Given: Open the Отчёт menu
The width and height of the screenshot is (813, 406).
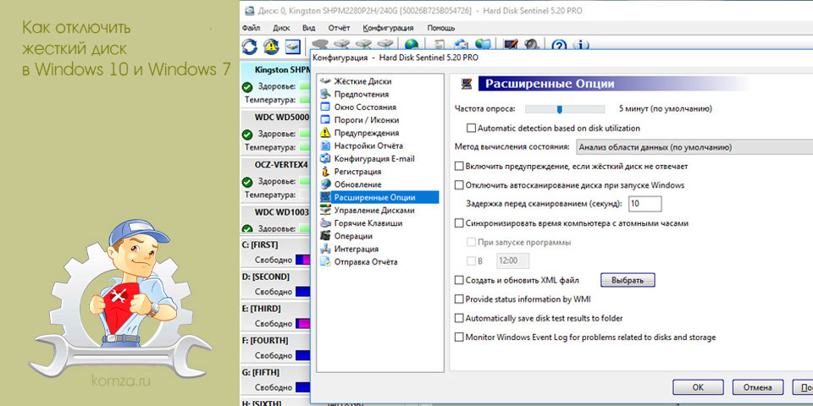Looking at the screenshot, I should 339,28.
